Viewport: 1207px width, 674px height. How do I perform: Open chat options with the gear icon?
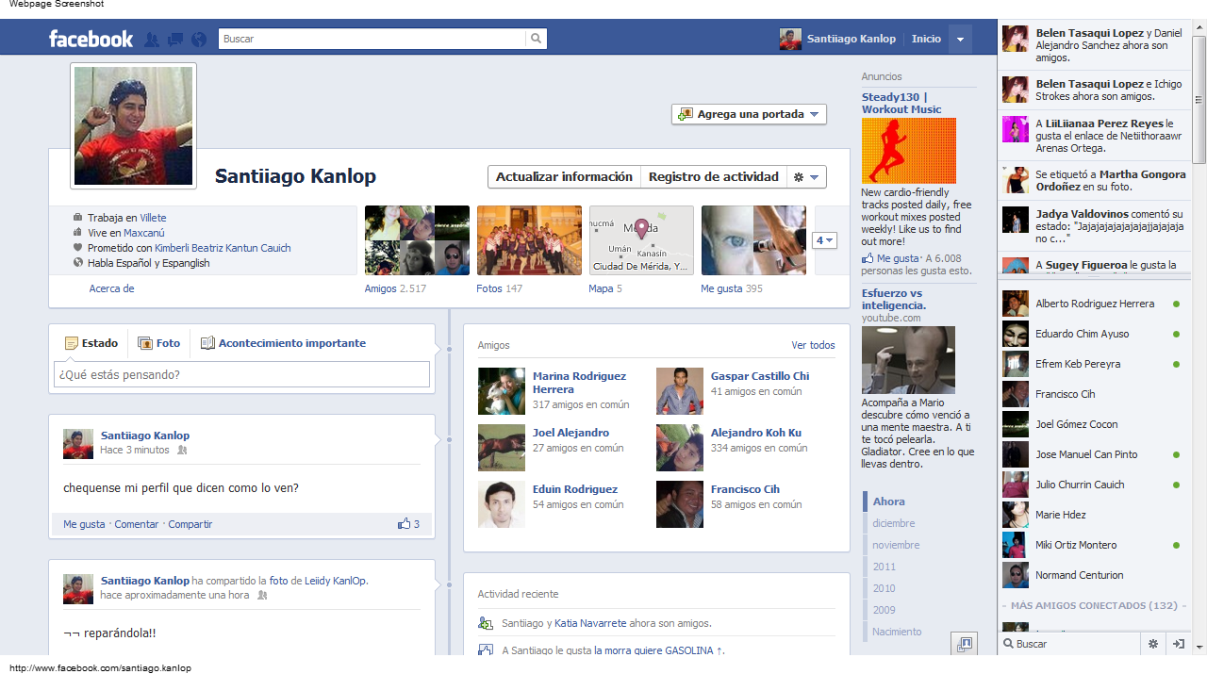pos(1153,643)
